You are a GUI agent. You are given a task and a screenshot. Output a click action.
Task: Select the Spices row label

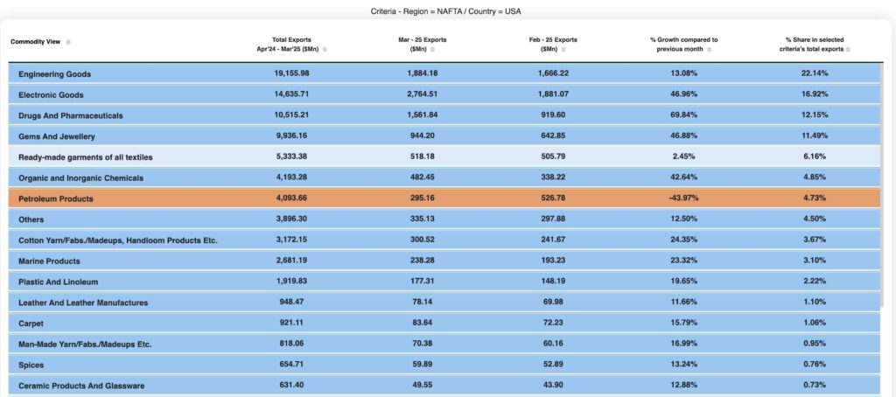click(31, 365)
